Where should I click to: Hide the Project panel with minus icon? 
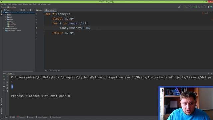pyautogui.click(x=33, y=10)
